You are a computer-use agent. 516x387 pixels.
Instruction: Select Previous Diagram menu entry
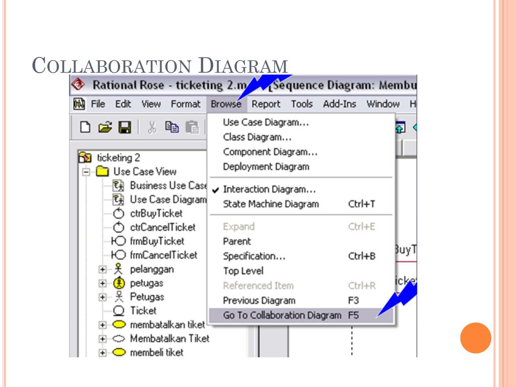(x=301, y=300)
